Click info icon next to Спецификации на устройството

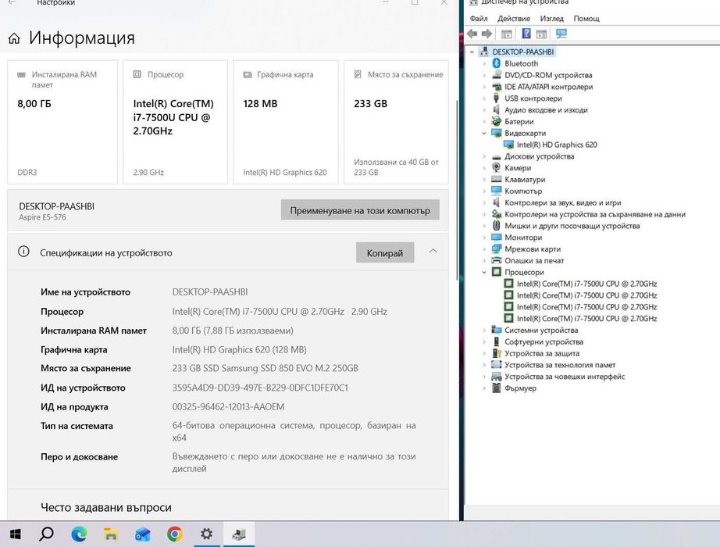coord(23,252)
